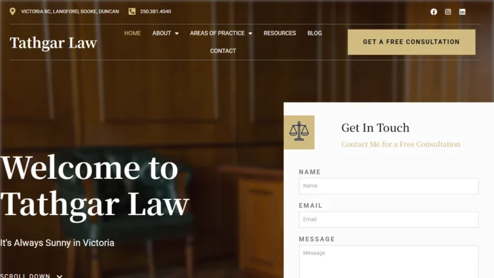
Task: Click the Tathgar Law logo text
Action: tap(53, 43)
